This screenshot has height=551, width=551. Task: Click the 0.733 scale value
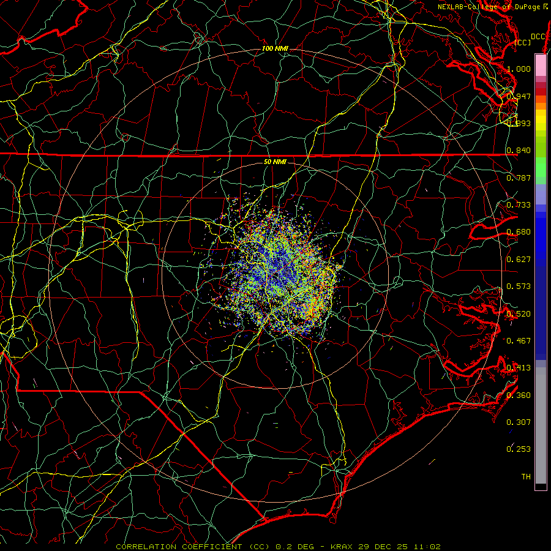point(519,205)
